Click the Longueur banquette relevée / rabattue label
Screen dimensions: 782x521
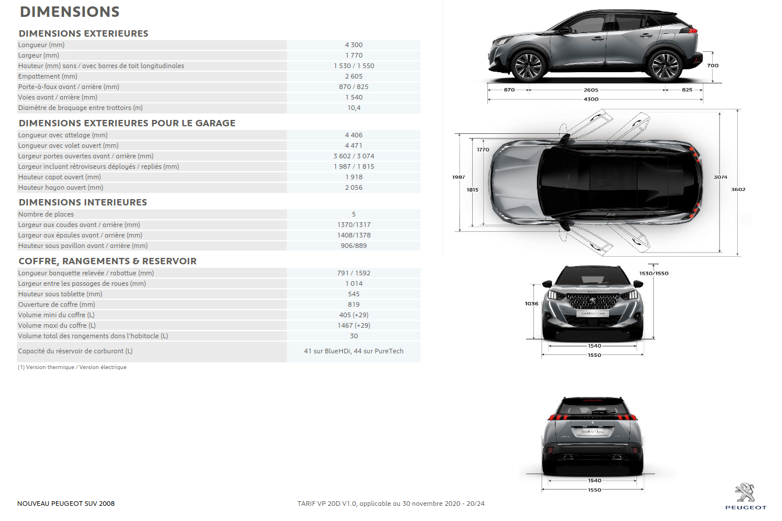86,273
